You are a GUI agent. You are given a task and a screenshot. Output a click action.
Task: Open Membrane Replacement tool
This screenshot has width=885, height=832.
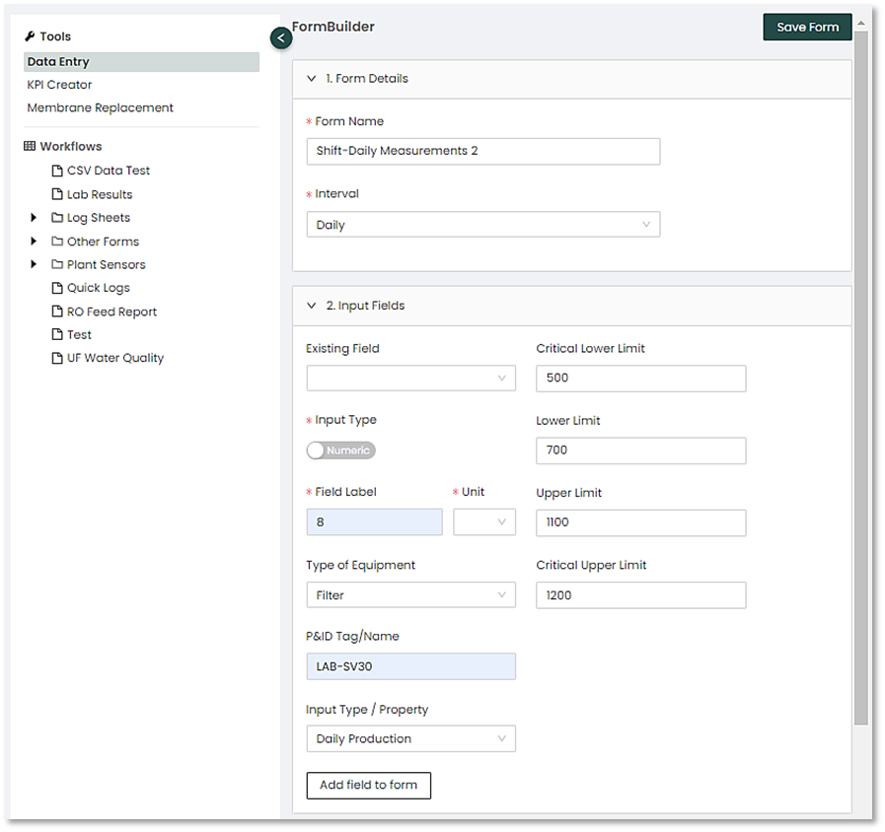[x=100, y=107]
